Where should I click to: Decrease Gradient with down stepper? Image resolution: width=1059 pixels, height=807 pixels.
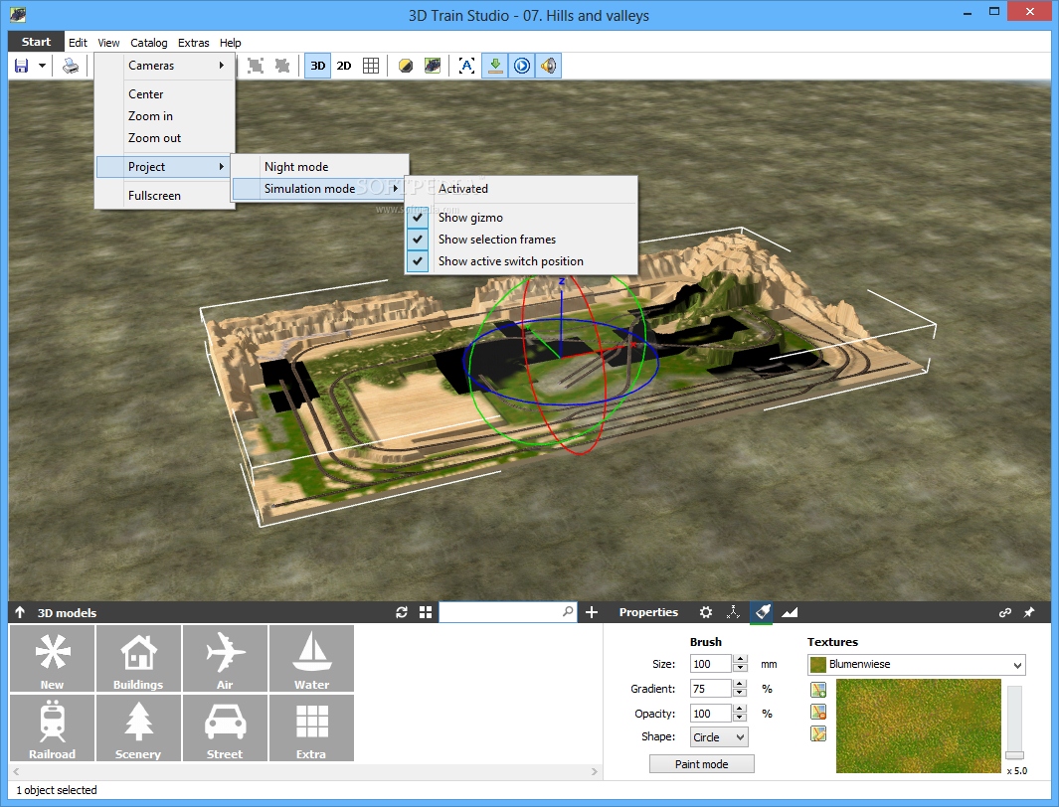(740, 693)
